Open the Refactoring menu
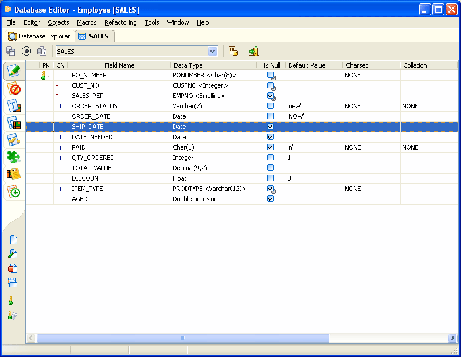This screenshot has height=357, width=461. 120,22
